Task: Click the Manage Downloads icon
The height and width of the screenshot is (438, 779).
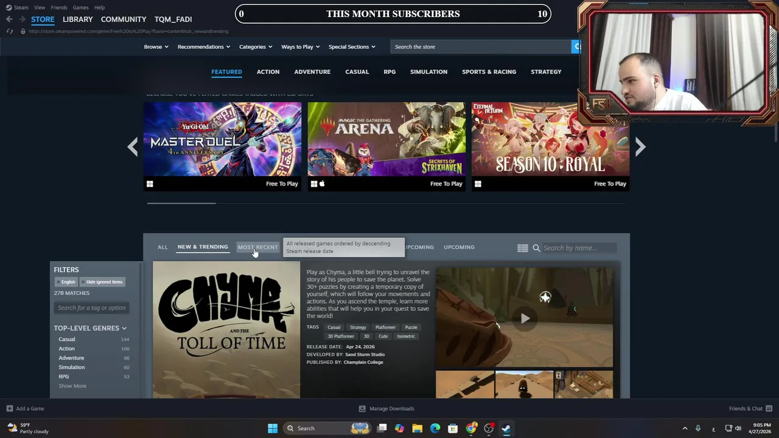Action: (362, 409)
